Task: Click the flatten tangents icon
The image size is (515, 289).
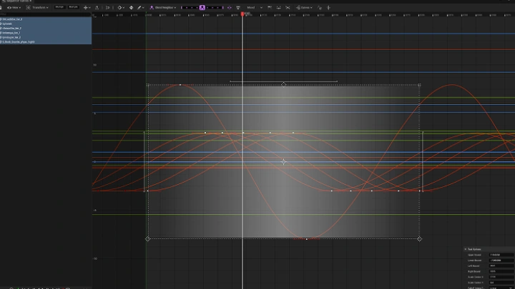Action: [x=270, y=8]
